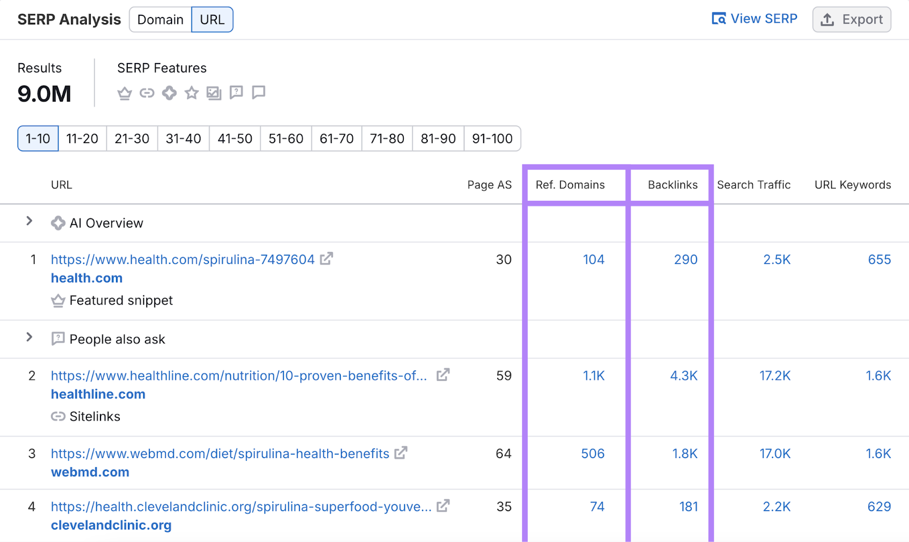The height and width of the screenshot is (542, 909).
Task: Select the Sitelinks link icon under SERP Features
Action: point(147,93)
